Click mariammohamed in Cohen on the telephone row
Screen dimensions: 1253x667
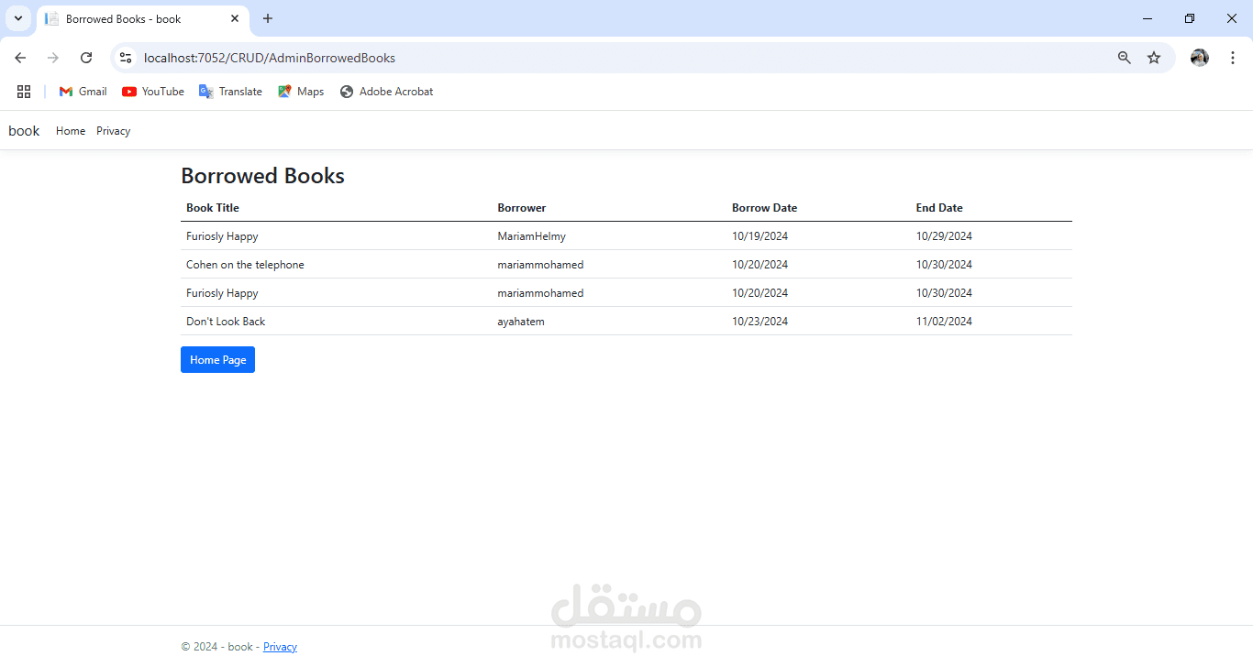[540, 265]
